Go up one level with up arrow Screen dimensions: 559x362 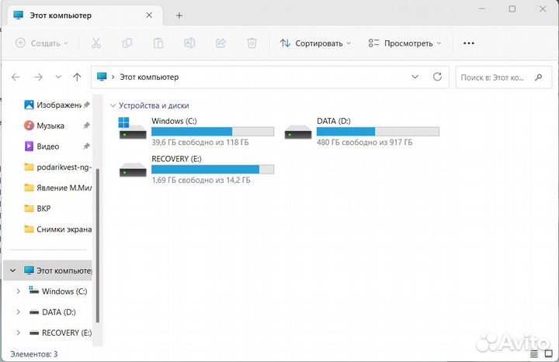pos(77,78)
